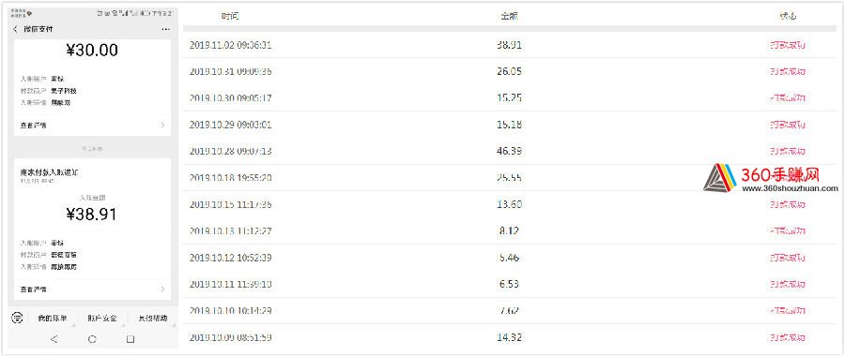The width and height of the screenshot is (845, 356).
Task: Open the 其他帮助 bottom menu
Action: (x=152, y=319)
